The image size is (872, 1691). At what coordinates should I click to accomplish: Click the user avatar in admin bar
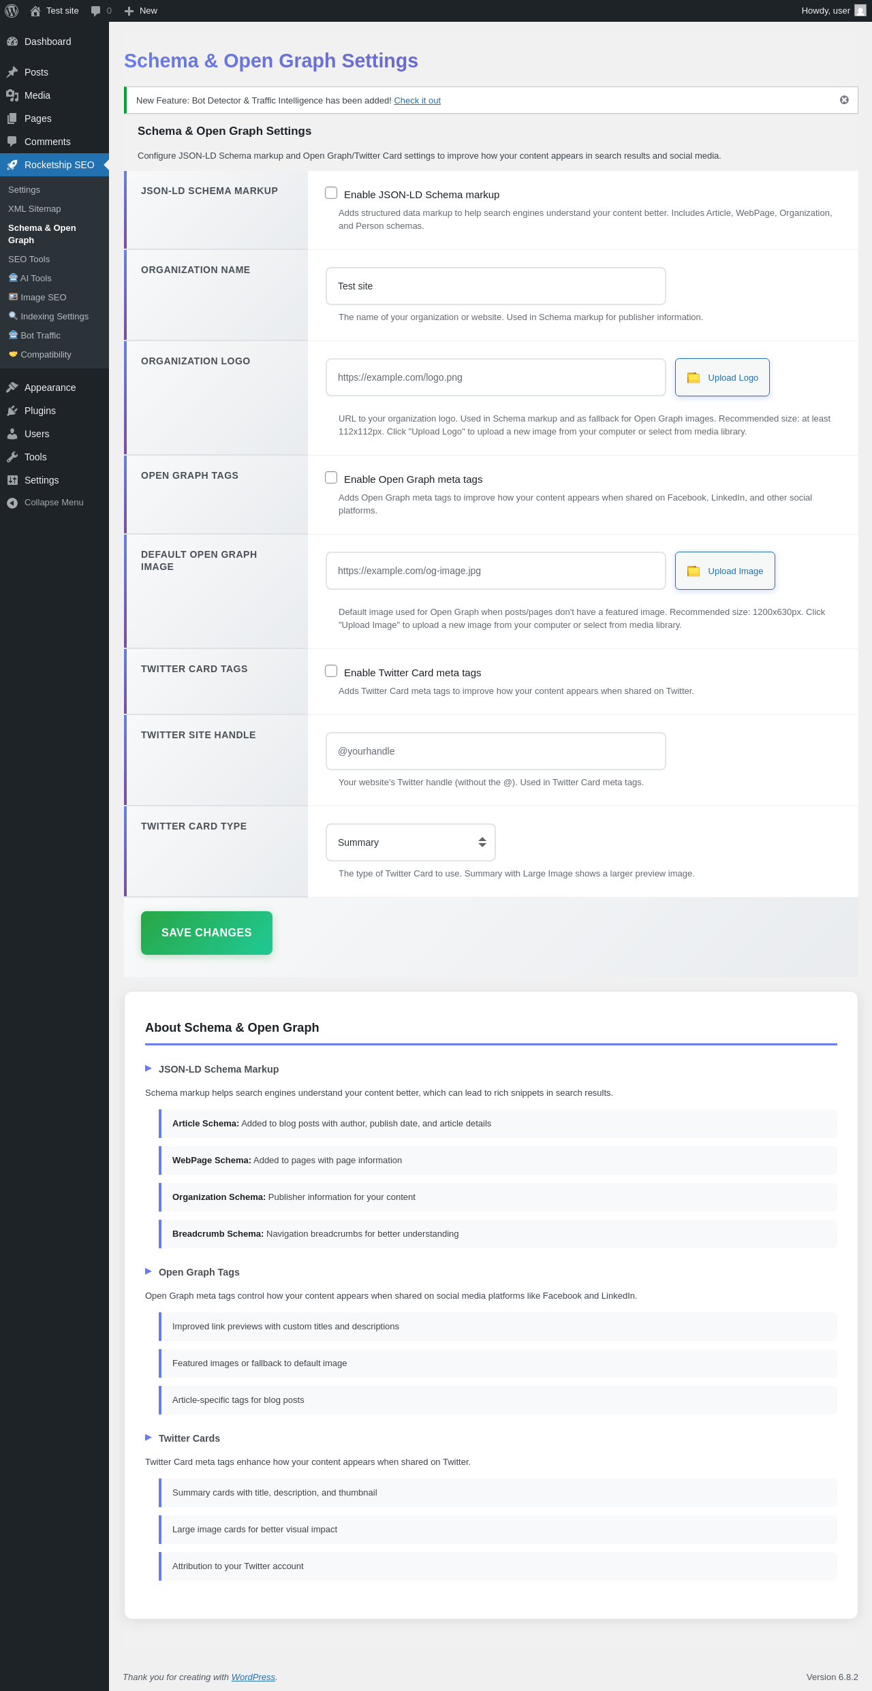point(860,11)
